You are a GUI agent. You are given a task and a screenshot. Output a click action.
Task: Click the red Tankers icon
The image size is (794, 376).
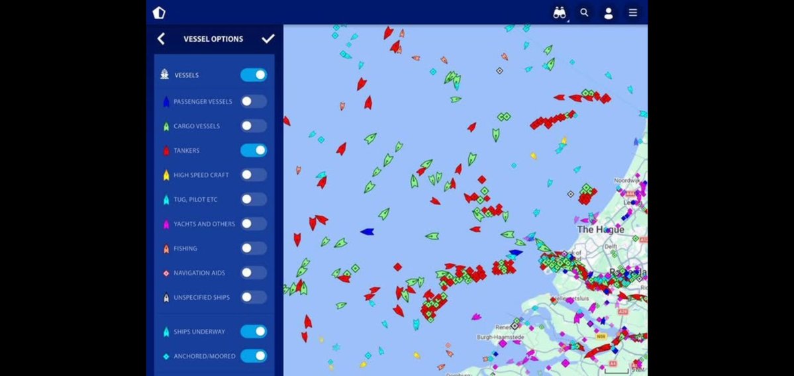point(166,151)
